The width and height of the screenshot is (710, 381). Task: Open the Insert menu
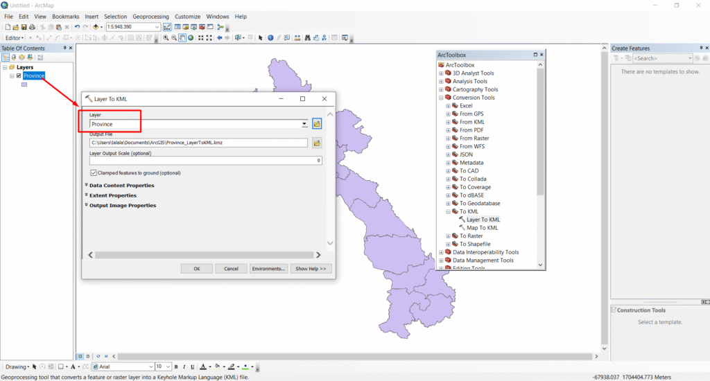pos(92,17)
